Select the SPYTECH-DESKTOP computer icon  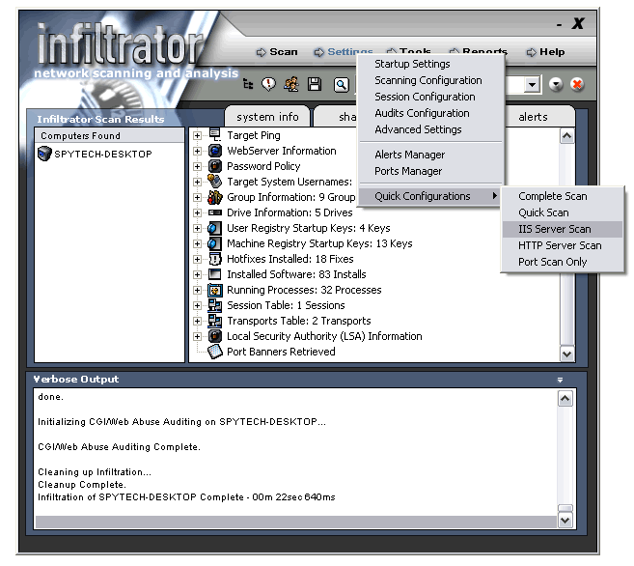(x=44, y=154)
